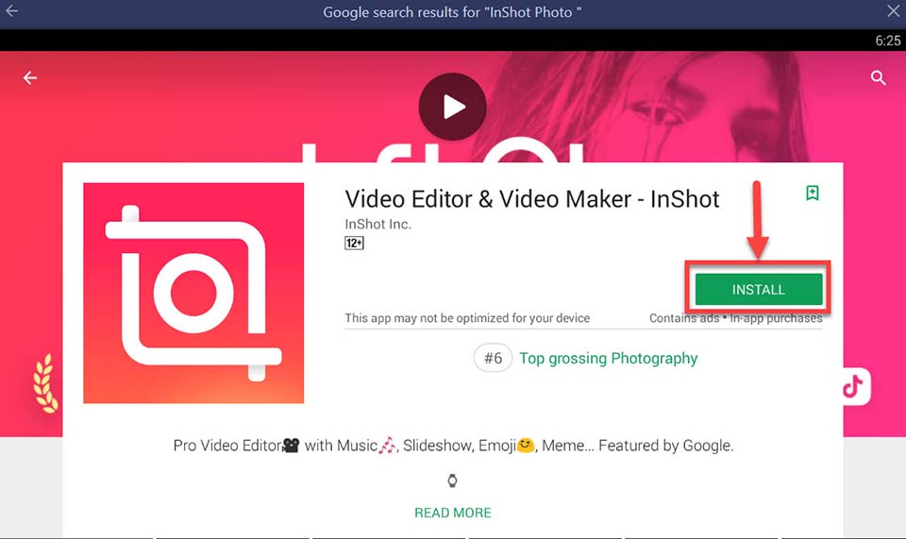Play the InShot promo video
The width and height of the screenshot is (906, 539).
click(x=452, y=107)
